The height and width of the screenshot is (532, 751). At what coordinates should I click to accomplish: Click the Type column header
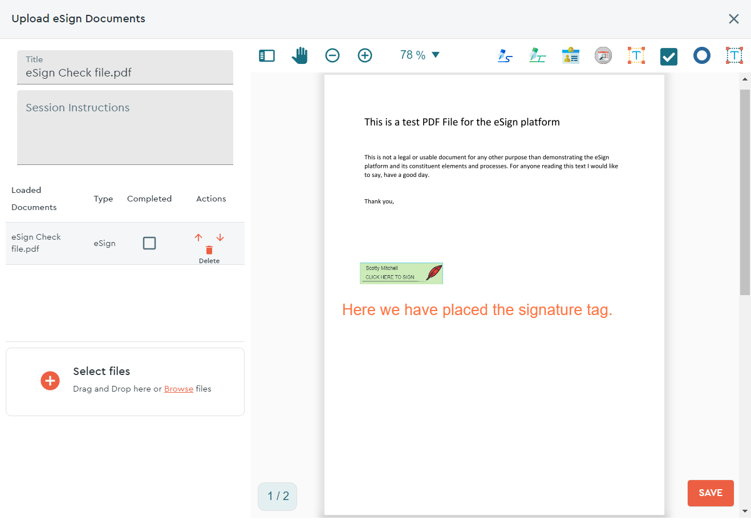click(103, 199)
